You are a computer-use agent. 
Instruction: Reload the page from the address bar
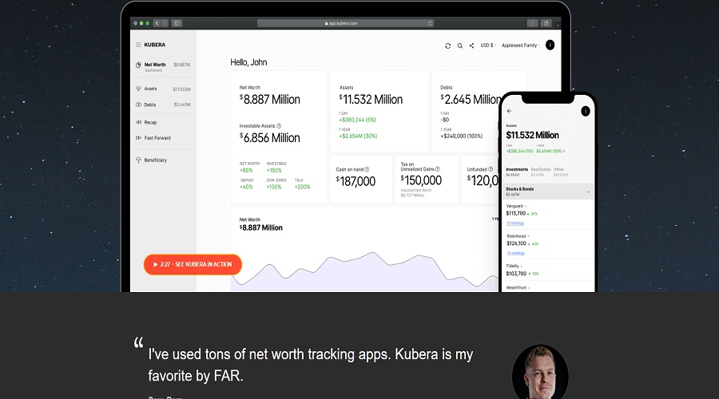tap(430, 23)
